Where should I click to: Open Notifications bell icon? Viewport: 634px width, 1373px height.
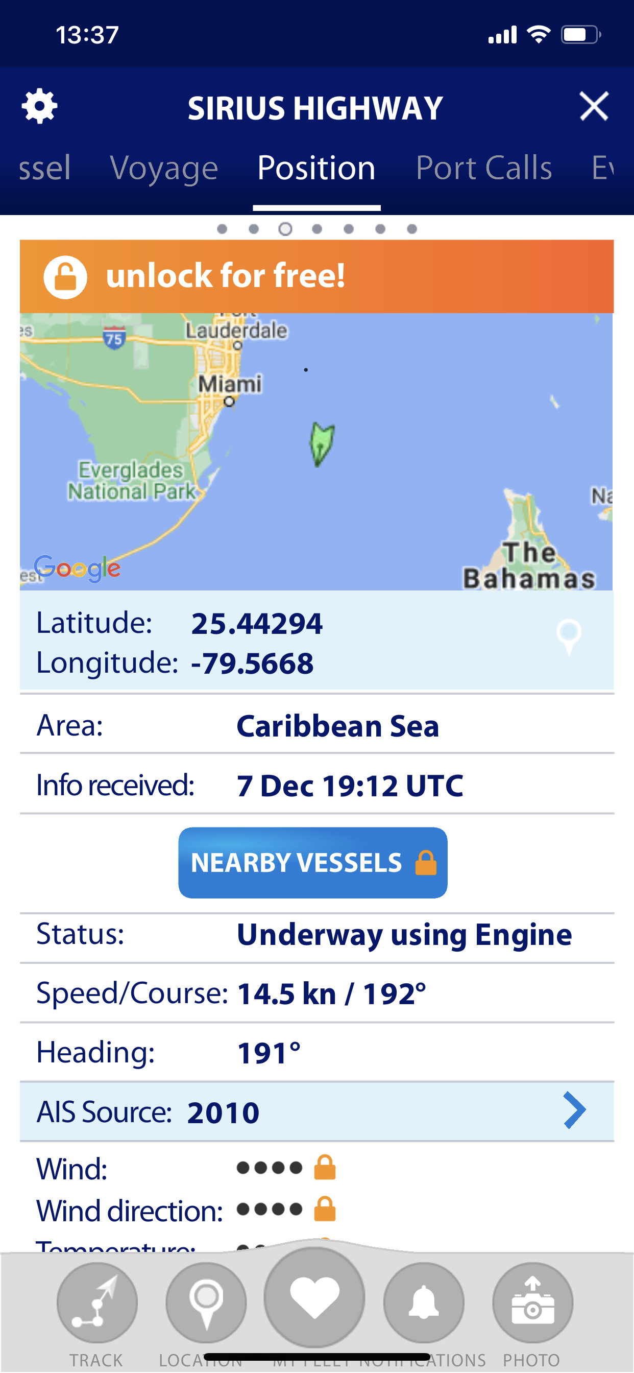coord(424,1302)
